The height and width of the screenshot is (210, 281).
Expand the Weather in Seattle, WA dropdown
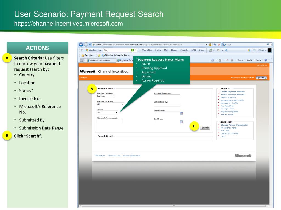click(129, 55)
